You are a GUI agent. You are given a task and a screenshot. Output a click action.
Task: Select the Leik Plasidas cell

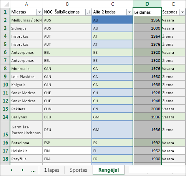tap(27, 76)
